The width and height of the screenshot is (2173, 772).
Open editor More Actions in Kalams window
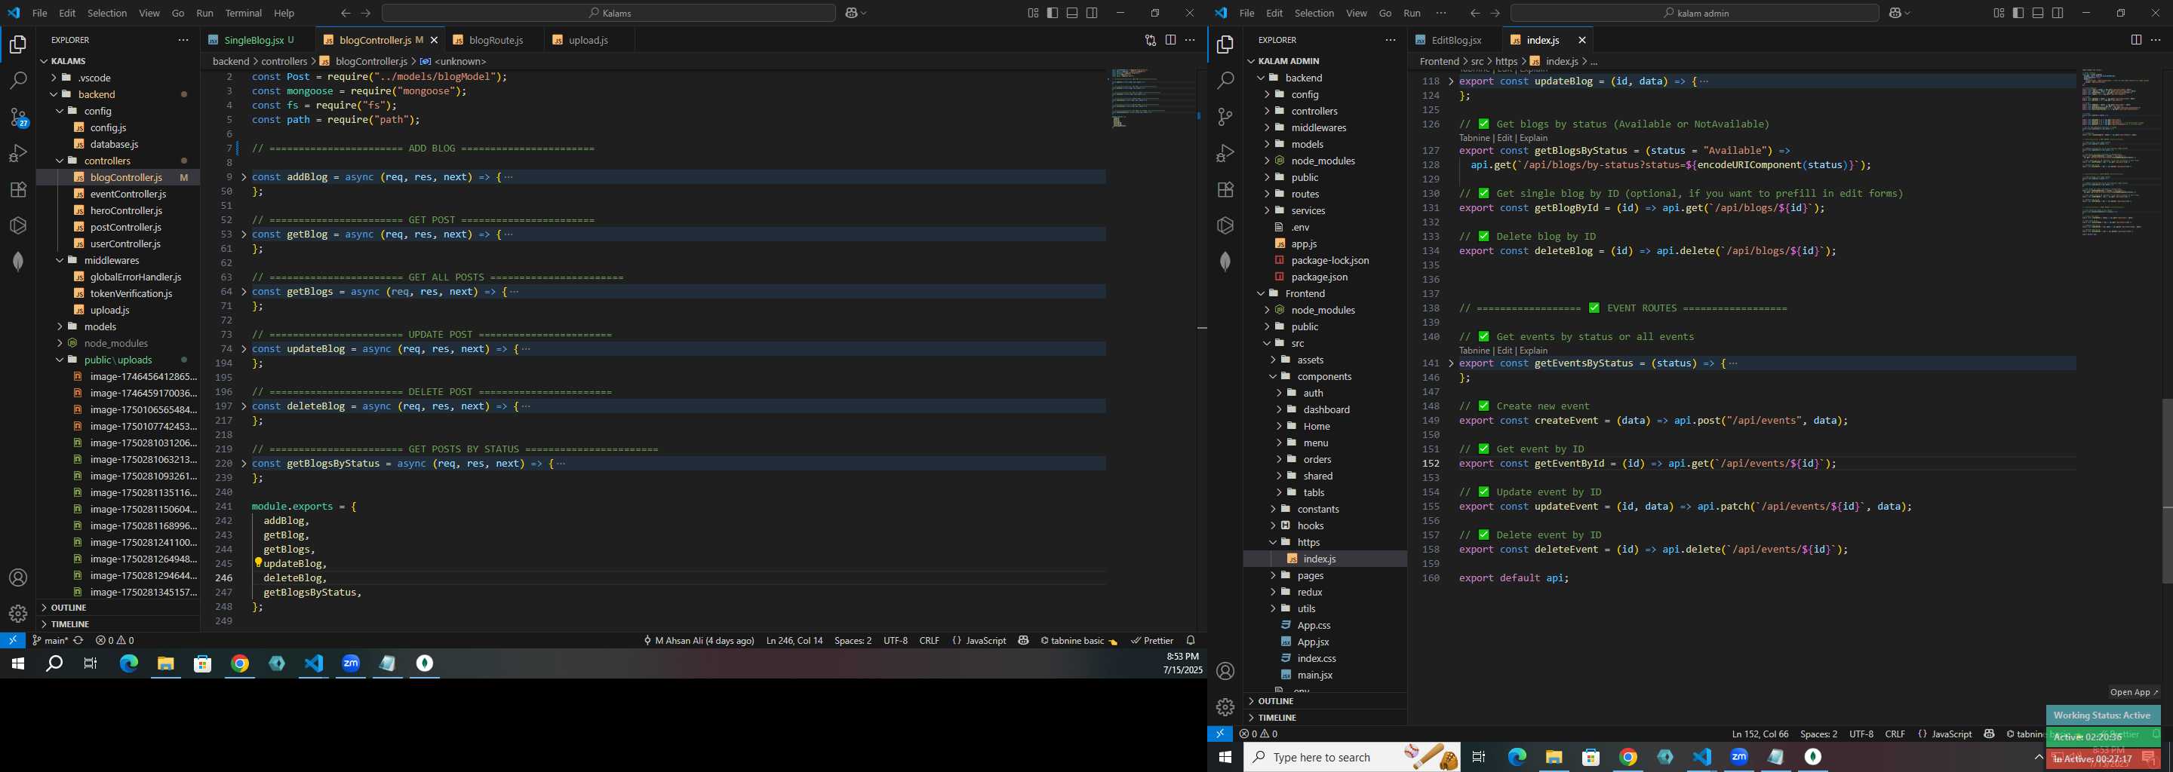tap(1191, 40)
